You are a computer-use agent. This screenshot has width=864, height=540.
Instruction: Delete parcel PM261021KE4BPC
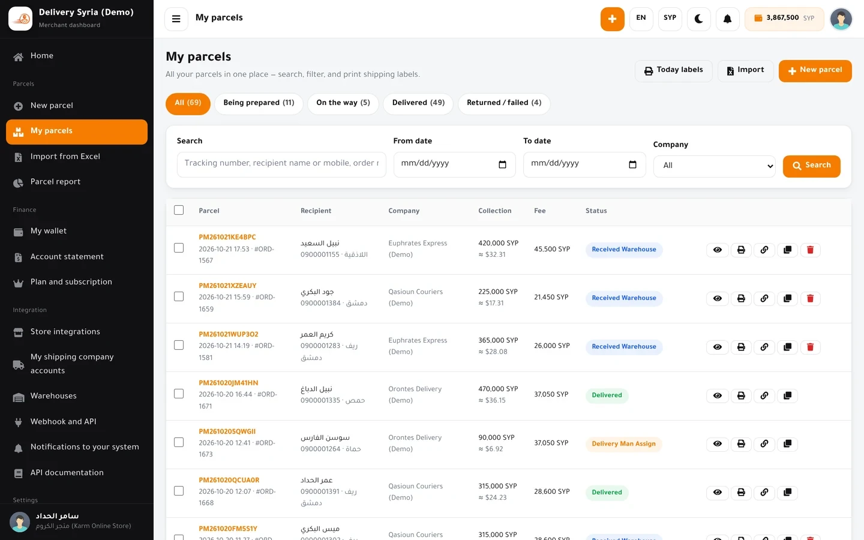click(x=810, y=250)
